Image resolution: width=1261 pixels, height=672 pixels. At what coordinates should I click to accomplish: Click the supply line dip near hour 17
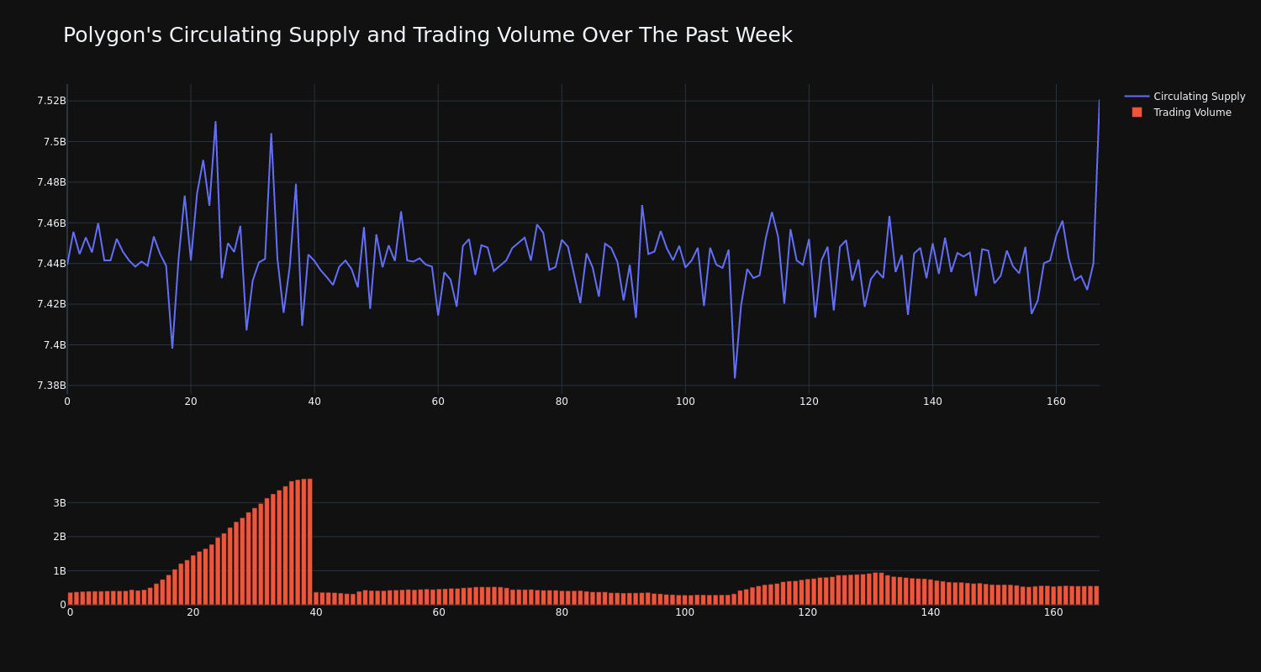point(172,348)
